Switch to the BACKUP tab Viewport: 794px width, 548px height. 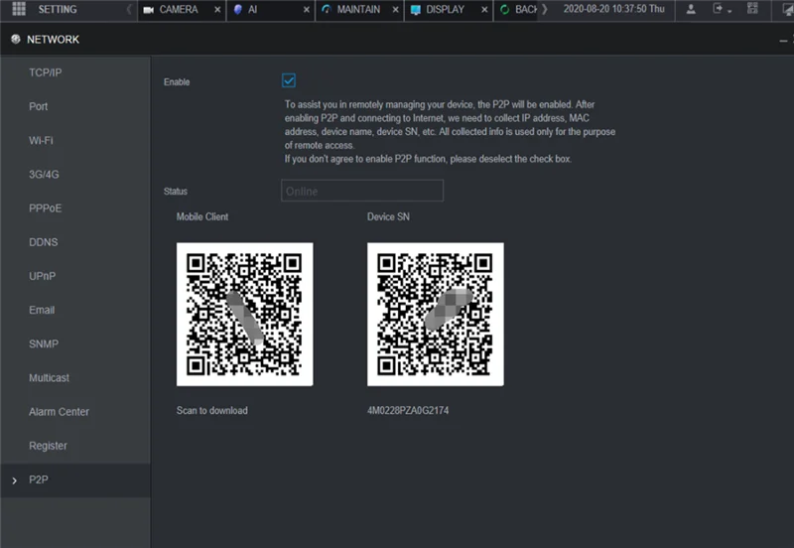point(516,10)
